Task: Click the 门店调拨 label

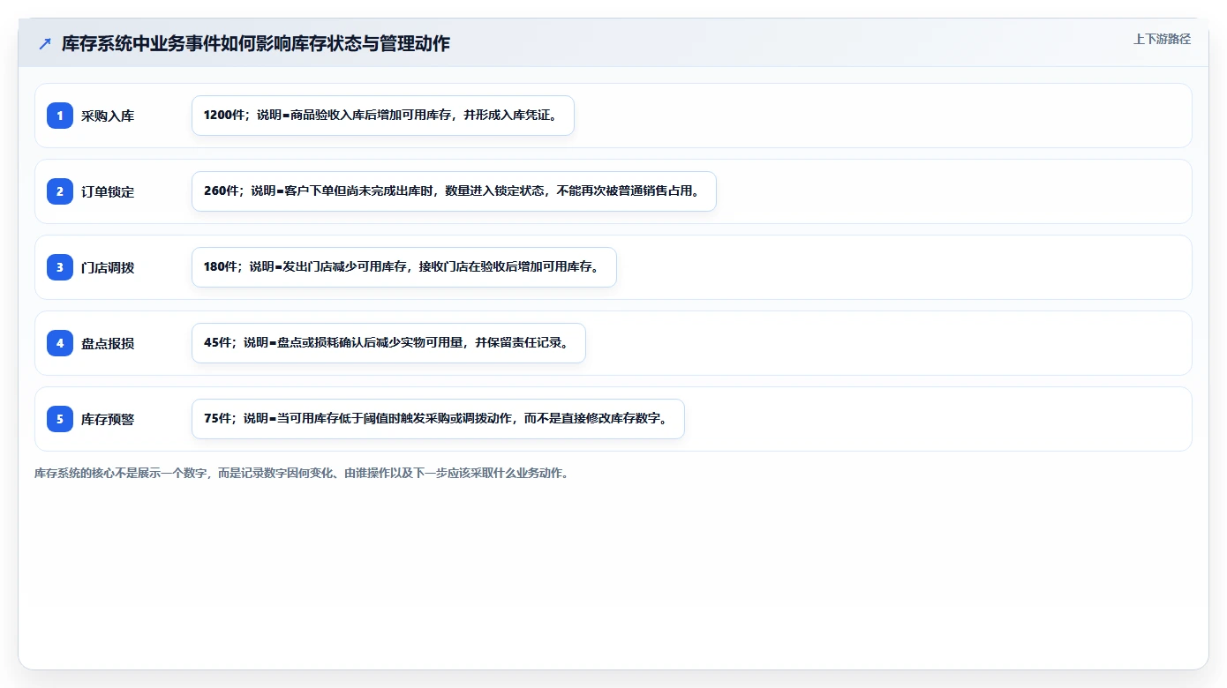Action: tap(108, 267)
